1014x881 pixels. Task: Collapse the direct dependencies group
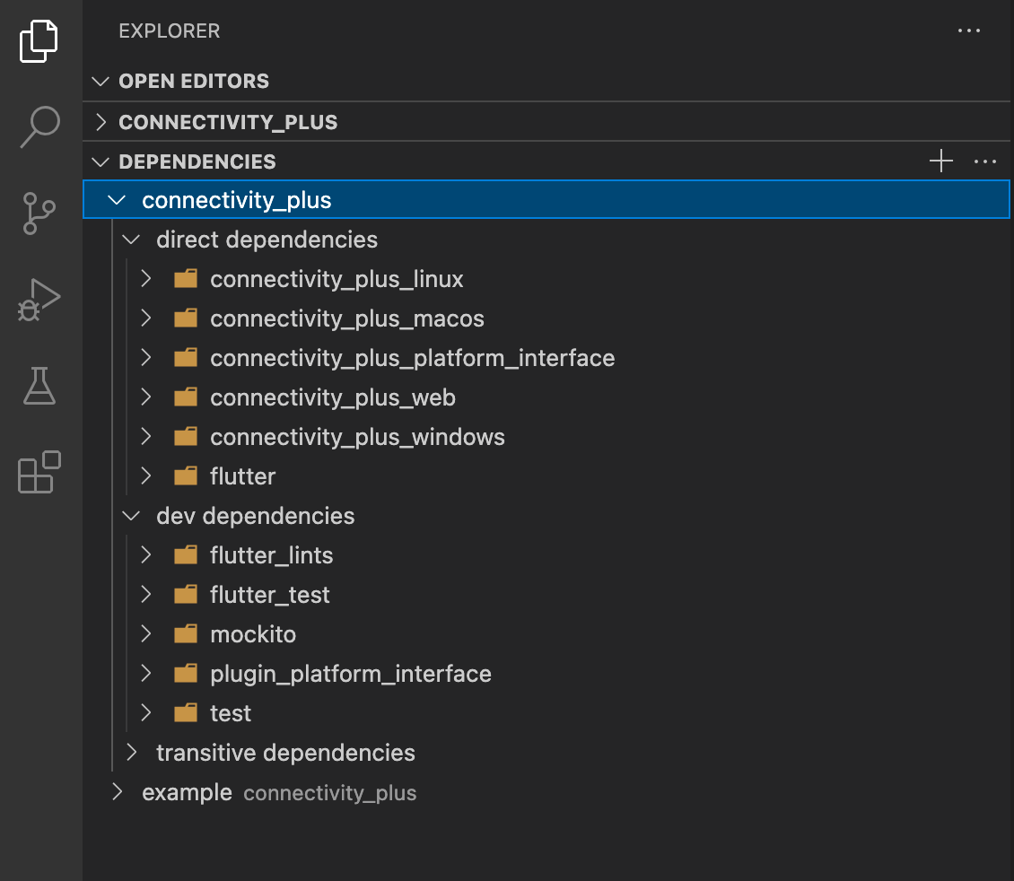point(131,240)
